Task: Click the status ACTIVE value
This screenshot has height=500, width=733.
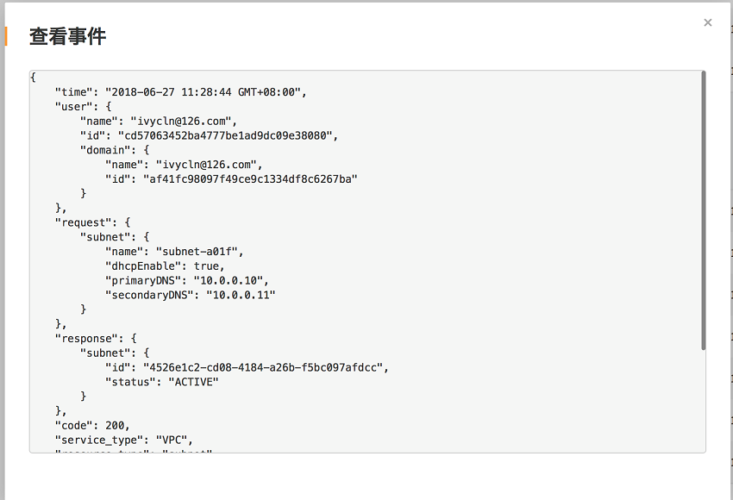Action: click(x=193, y=382)
